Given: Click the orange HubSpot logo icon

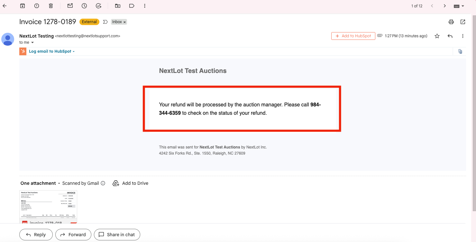Looking at the screenshot, I should tap(23, 51).
